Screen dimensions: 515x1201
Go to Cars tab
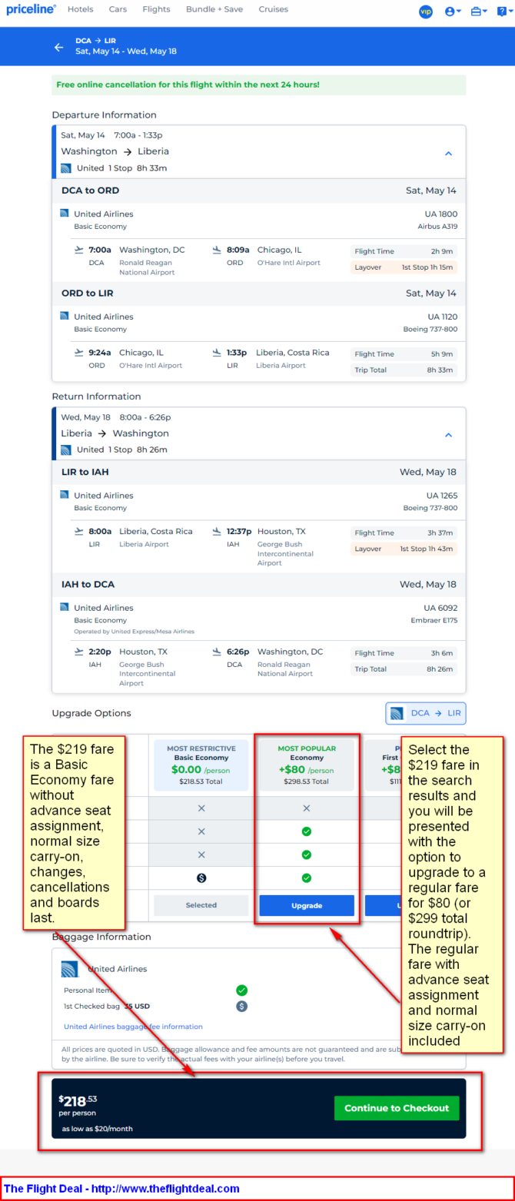pyautogui.click(x=118, y=10)
